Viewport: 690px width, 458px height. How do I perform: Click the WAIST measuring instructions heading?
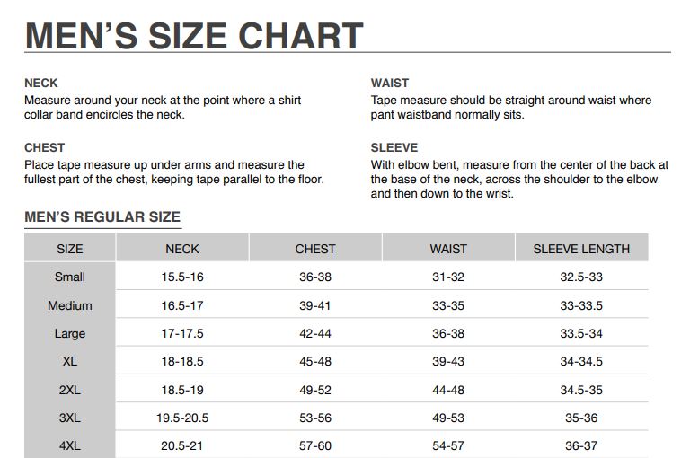pos(390,83)
